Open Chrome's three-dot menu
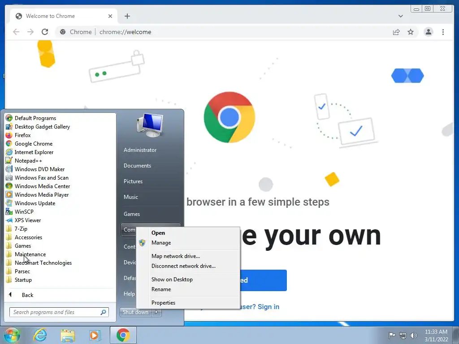Viewport: 459px width, 344px height. [x=443, y=32]
